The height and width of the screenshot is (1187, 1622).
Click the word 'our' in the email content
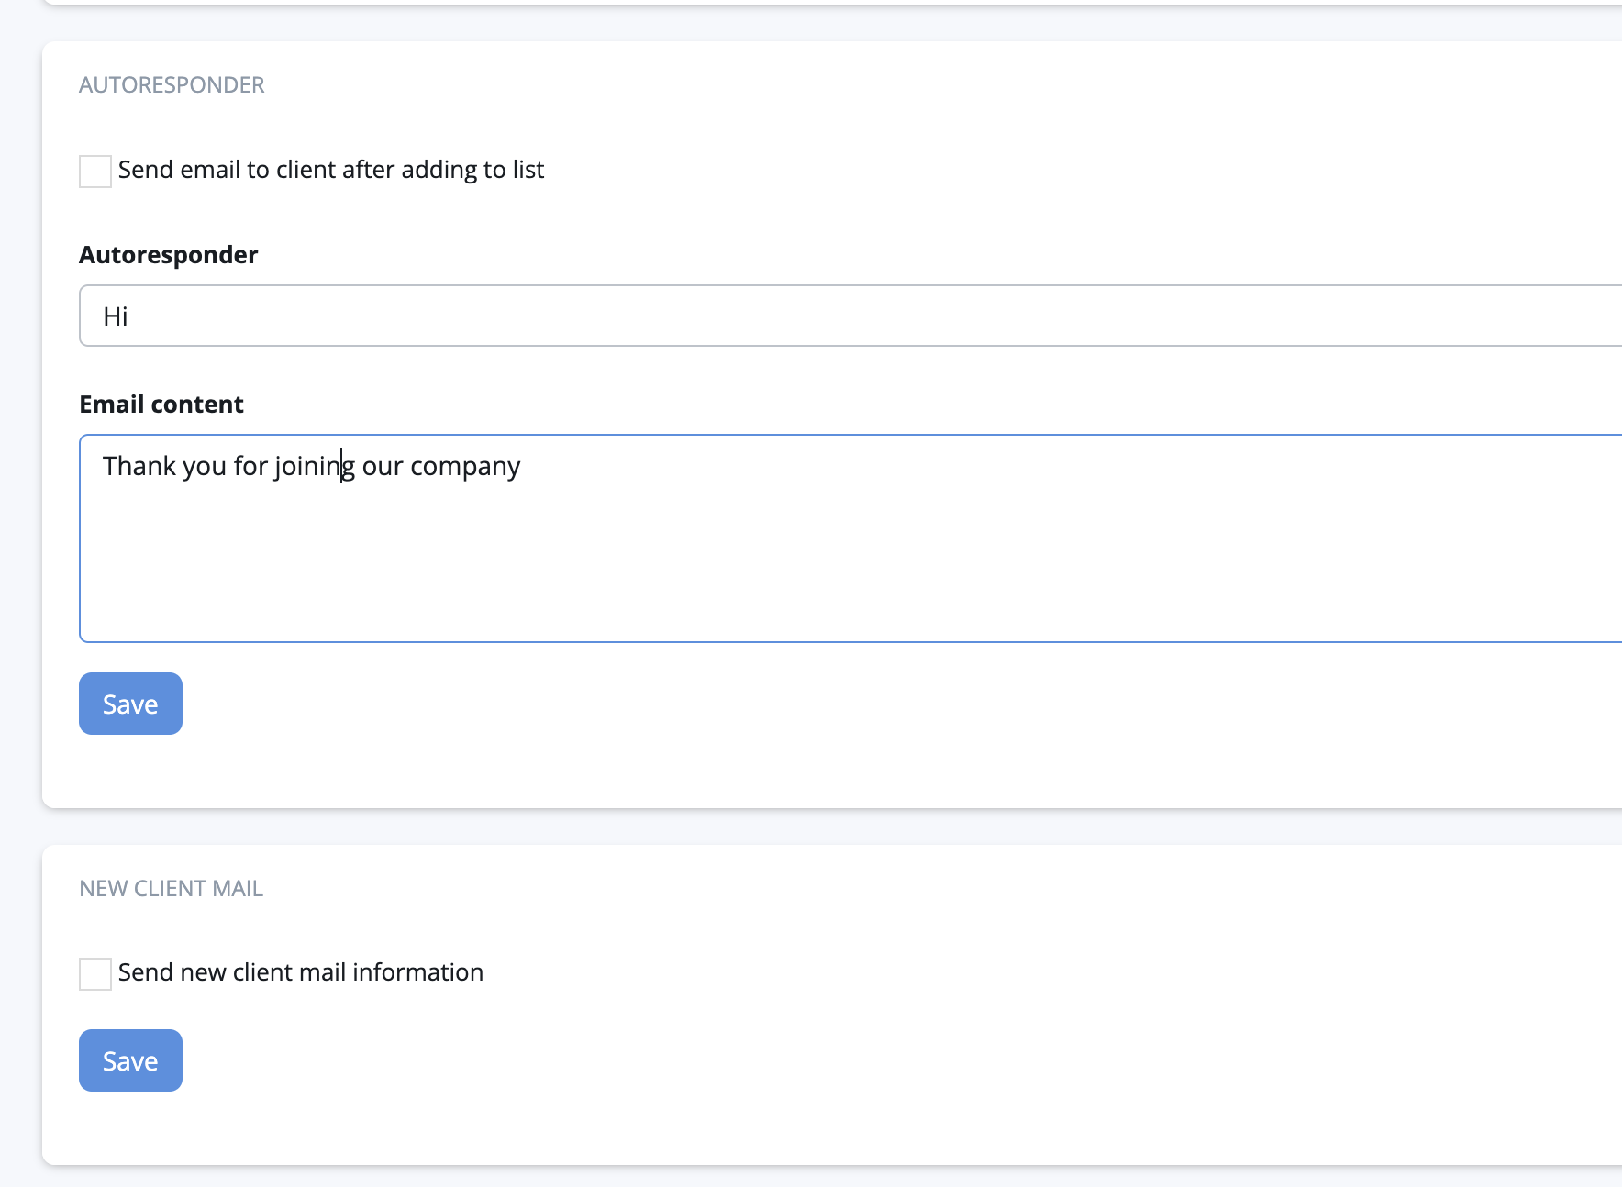pyautogui.click(x=382, y=467)
